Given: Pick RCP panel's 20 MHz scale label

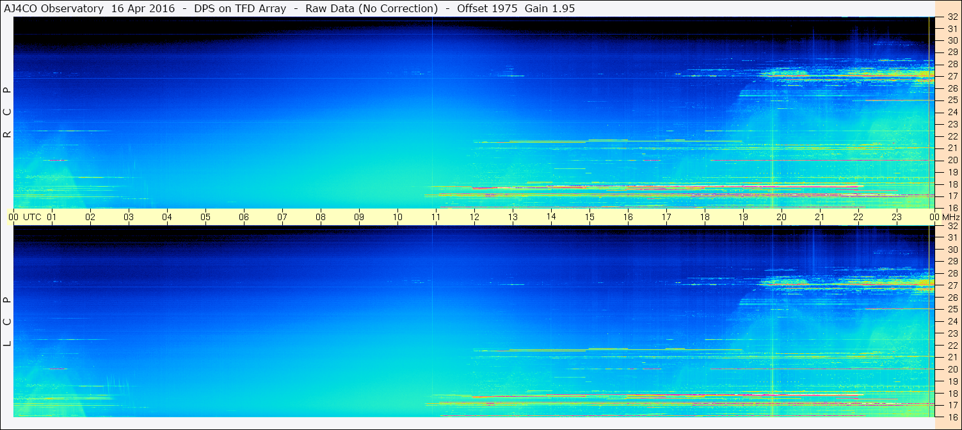Looking at the screenshot, I should pos(952,160).
